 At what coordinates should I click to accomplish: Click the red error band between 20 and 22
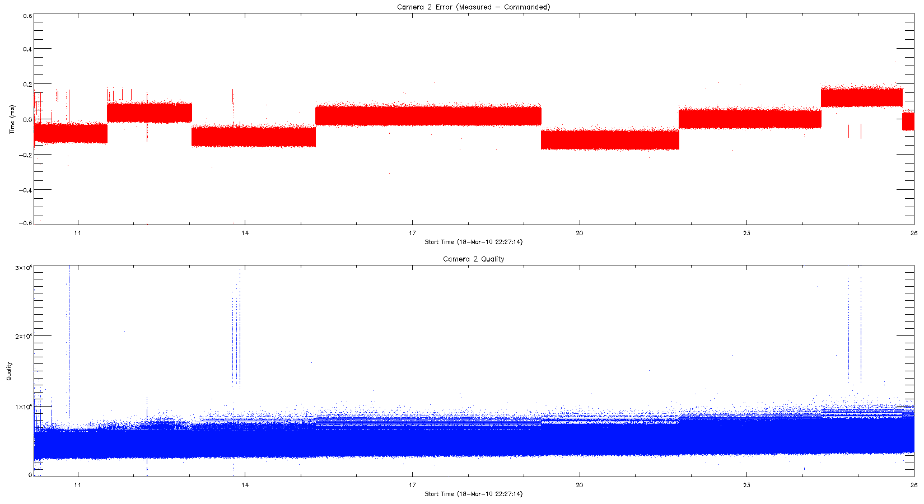click(x=610, y=139)
